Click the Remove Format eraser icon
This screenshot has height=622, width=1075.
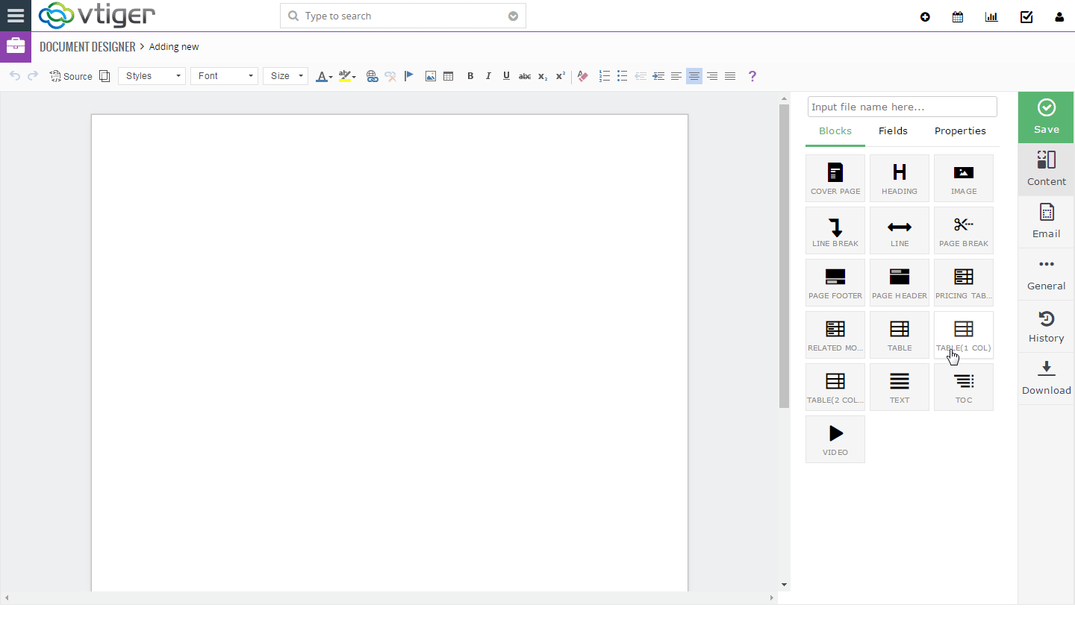pos(583,76)
